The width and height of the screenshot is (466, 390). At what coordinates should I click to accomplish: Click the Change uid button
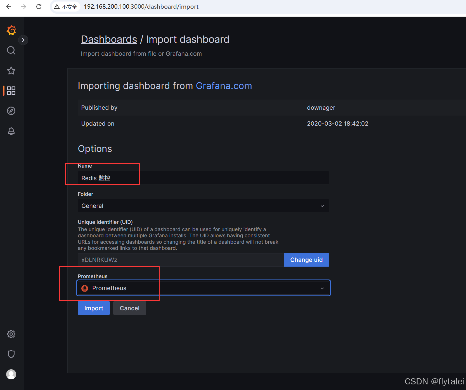pos(306,260)
